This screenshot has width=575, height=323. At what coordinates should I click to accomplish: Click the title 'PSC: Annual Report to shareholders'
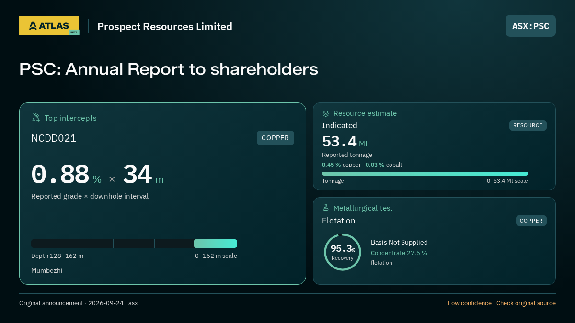pyautogui.click(x=169, y=69)
